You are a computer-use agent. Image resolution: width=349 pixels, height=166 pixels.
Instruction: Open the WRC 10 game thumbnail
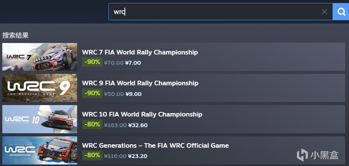[40, 119]
